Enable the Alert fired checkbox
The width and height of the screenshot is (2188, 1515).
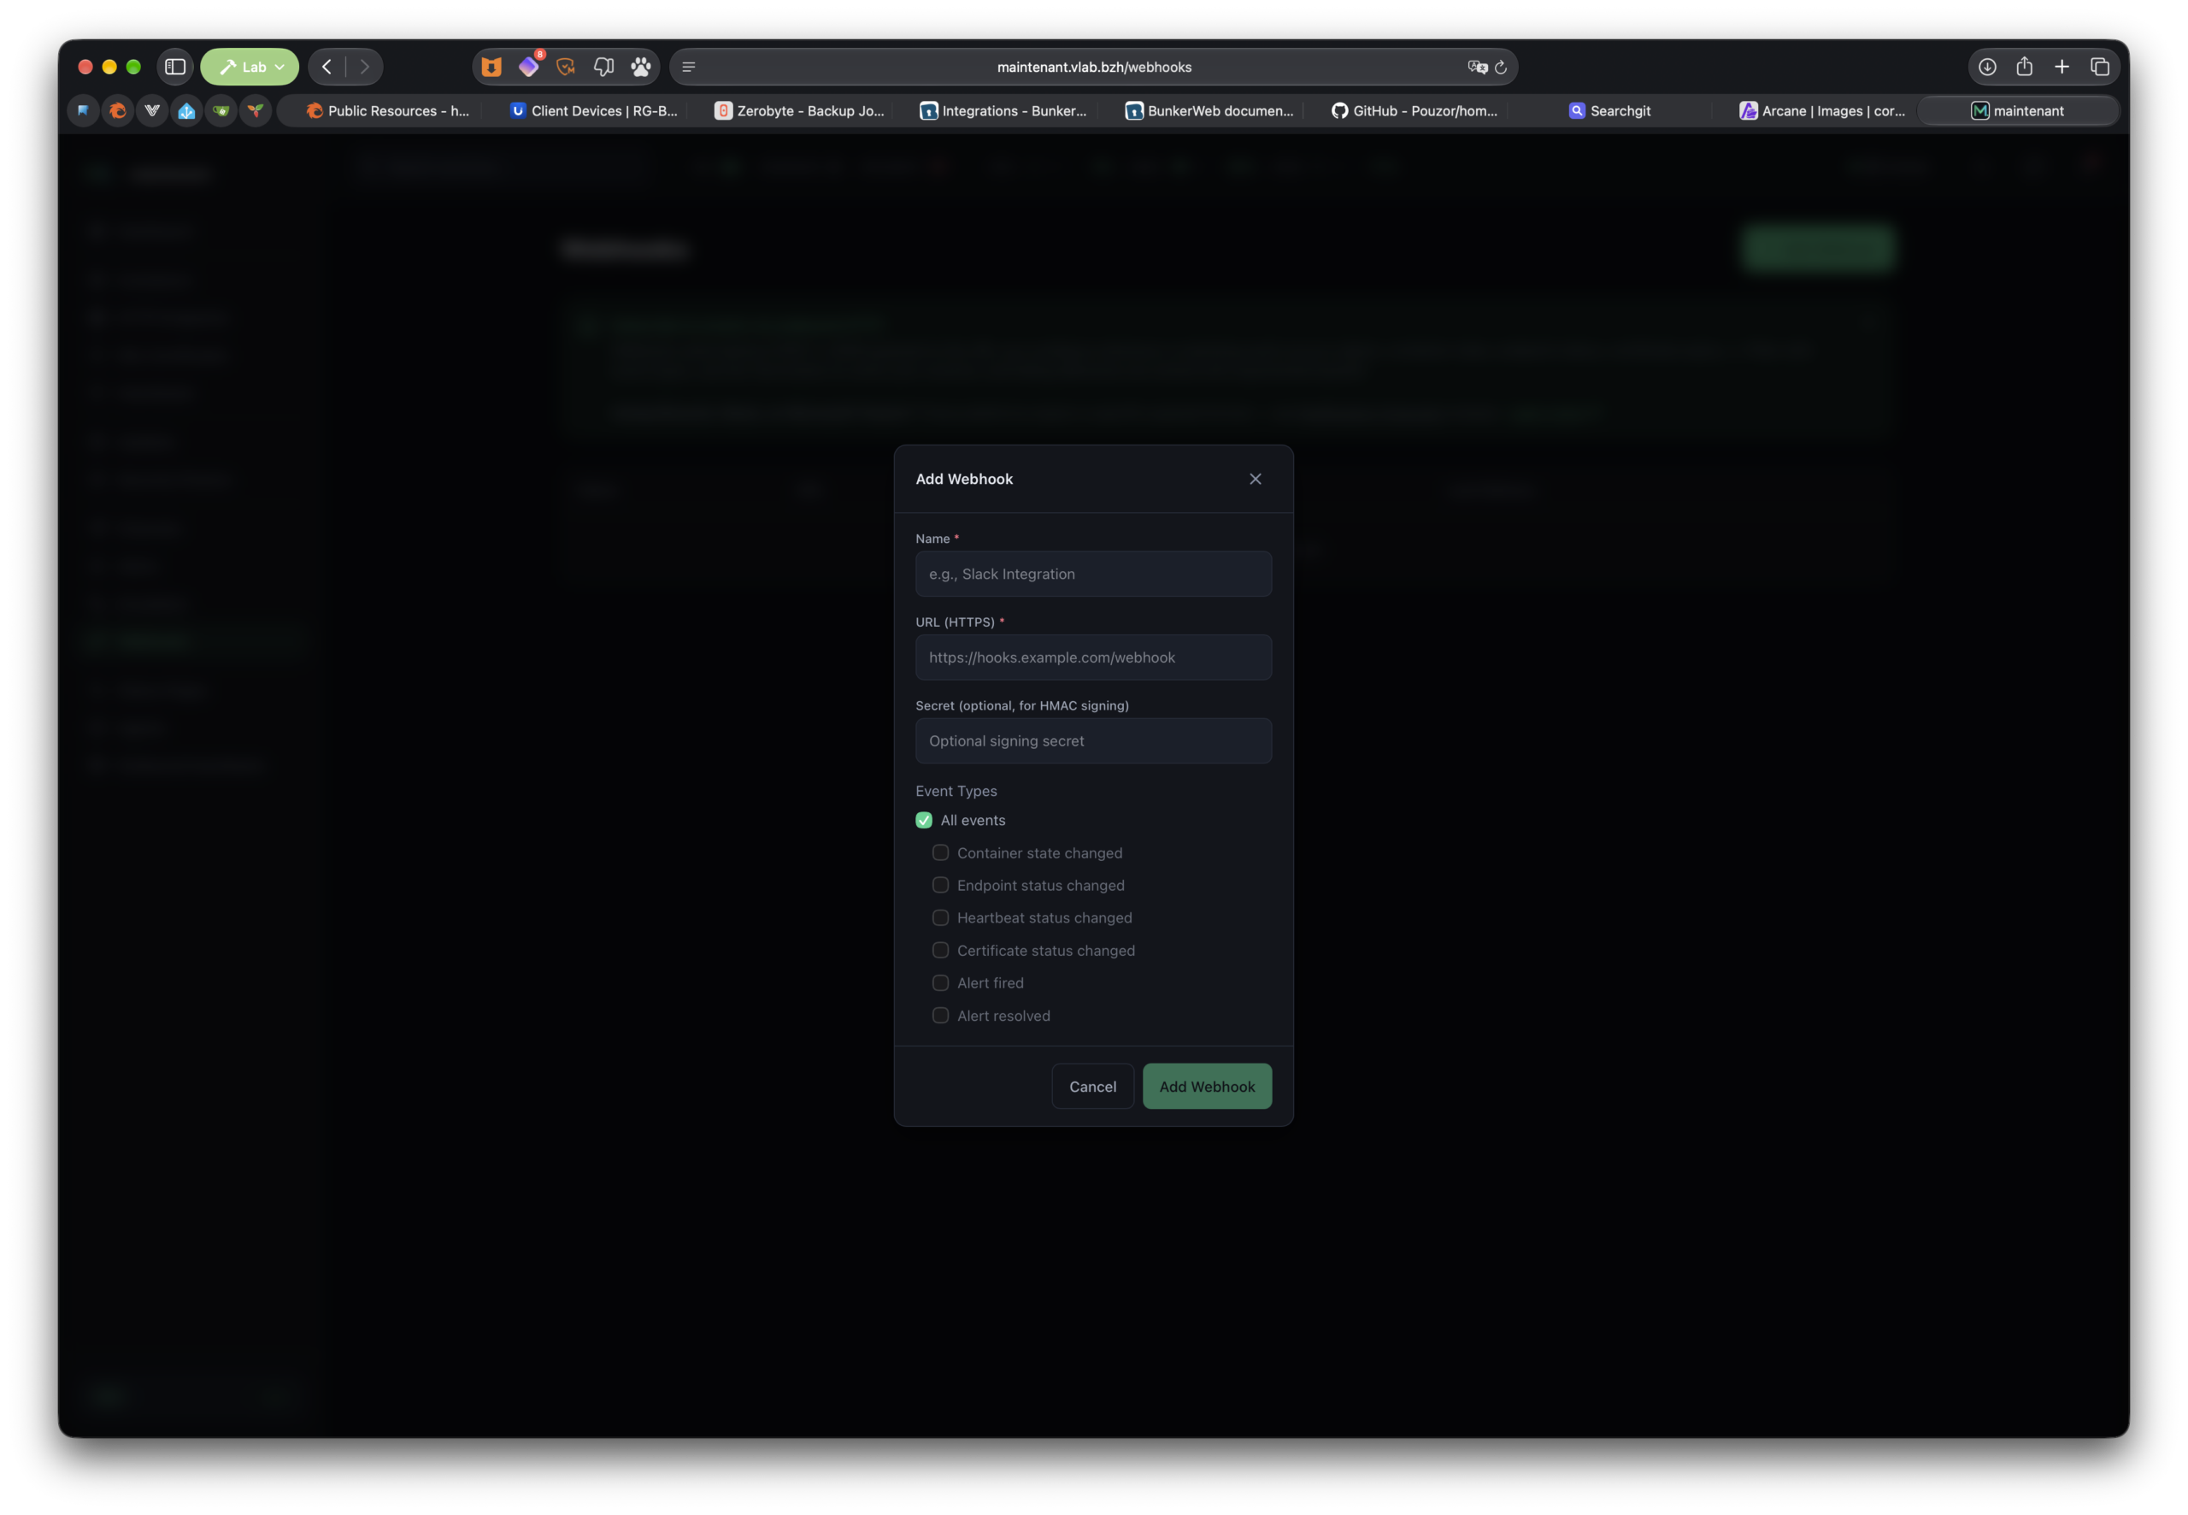tap(940, 982)
